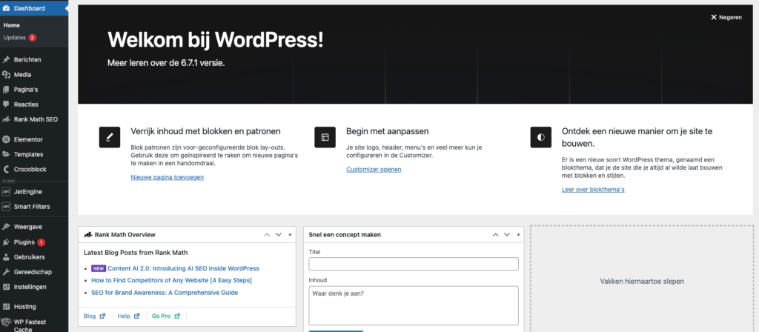Click the Help footer link text
This screenshot has height=332, width=759.
tap(124, 316)
